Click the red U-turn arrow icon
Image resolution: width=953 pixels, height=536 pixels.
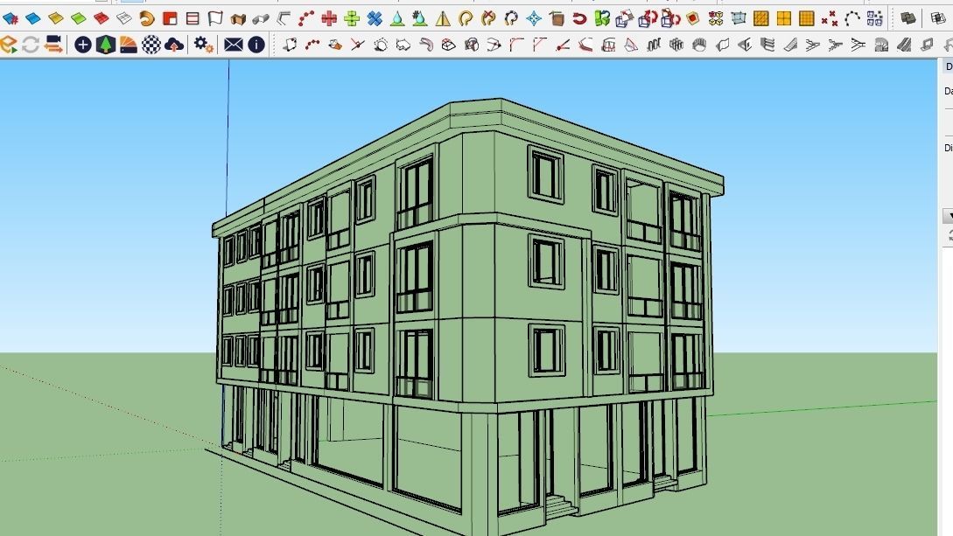579,19
